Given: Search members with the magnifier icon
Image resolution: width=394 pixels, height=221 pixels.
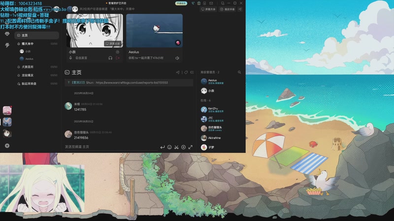Looking at the screenshot, I should (239, 72).
